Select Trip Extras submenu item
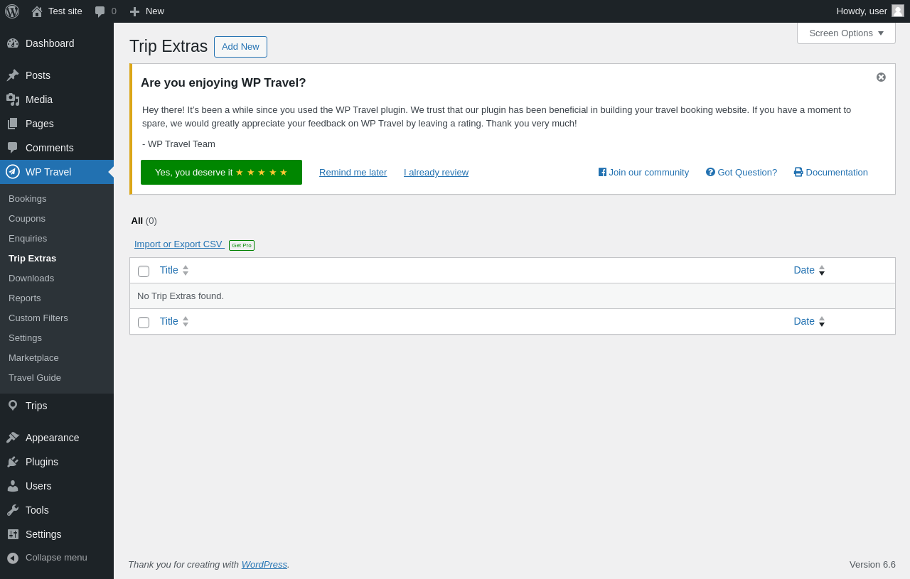The height and width of the screenshot is (579, 910). tap(32, 258)
